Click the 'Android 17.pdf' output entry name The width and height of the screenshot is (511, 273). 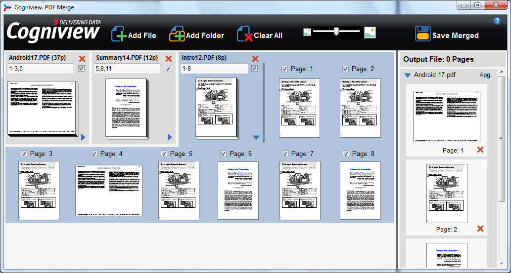[x=435, y=75]
